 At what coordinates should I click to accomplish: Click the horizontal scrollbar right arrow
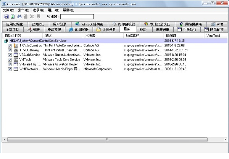pos(225,140)
